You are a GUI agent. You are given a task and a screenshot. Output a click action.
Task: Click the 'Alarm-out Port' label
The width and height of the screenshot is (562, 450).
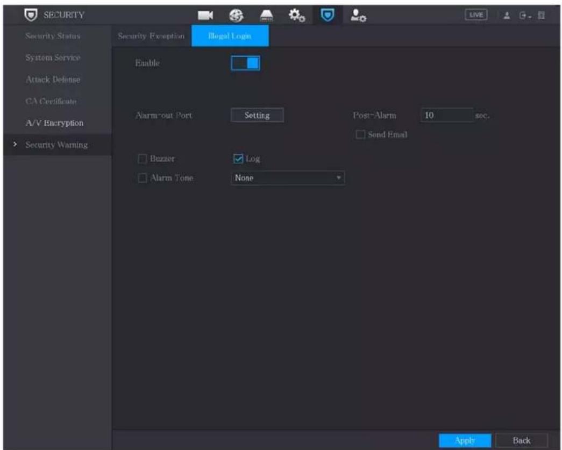[x=163, y=116]
